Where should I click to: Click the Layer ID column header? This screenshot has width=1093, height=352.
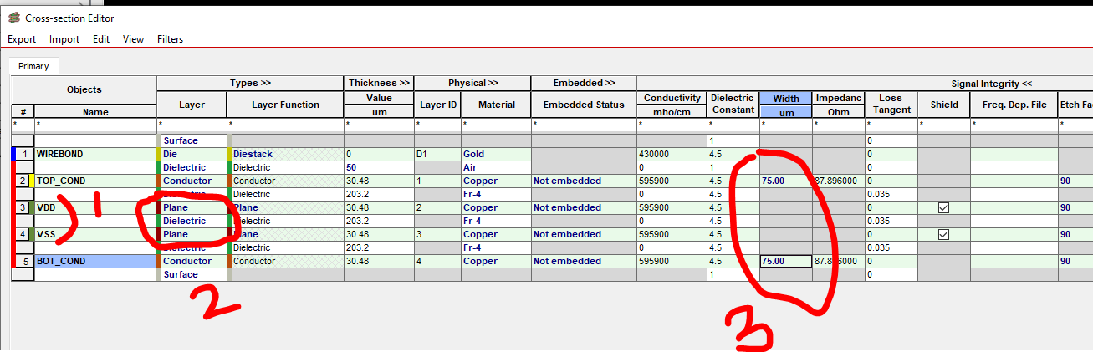click(437, 105)
